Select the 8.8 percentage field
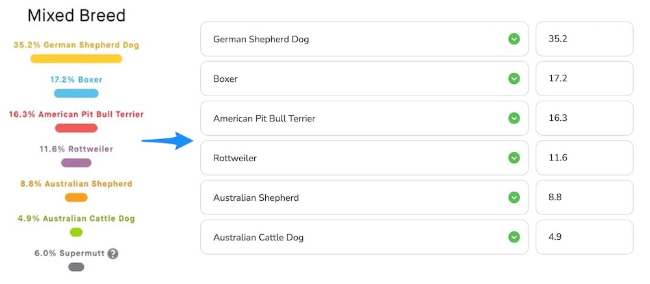 pyautogui.click(x=584, y=198)
